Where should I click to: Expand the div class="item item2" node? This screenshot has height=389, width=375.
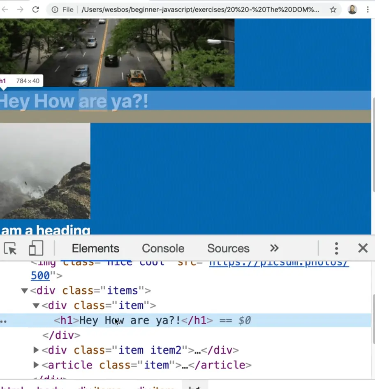point(36,350)
